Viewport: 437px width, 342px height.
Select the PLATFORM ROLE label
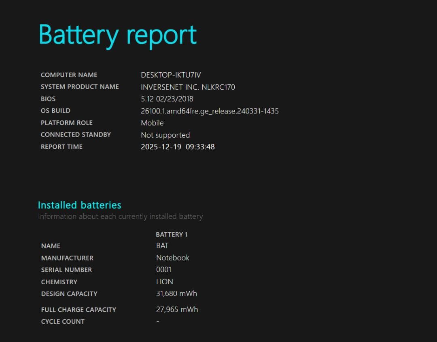66,123
